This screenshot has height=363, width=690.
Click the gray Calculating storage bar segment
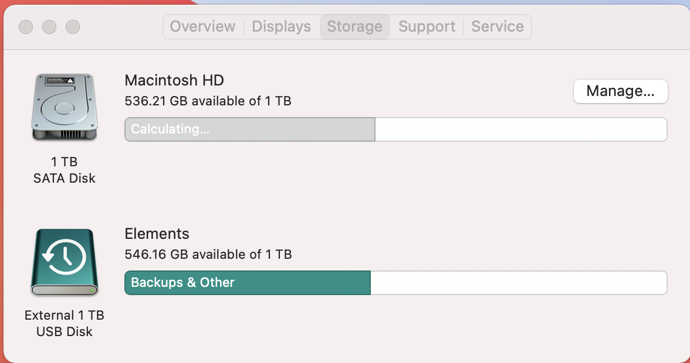tap(250, 129)
